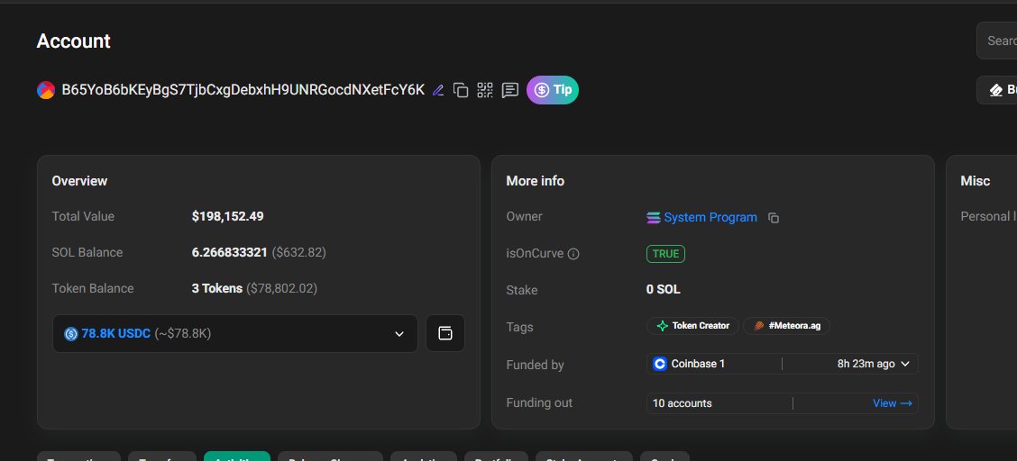Open the Coinbase 1 funding account

[698, 364]
